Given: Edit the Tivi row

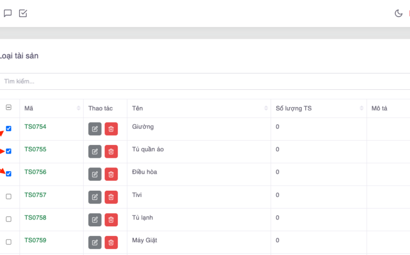Looking at the screenshot, I should coord(95,197).
